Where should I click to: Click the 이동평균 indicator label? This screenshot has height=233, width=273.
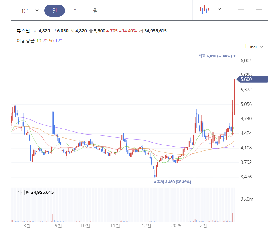pos(26,41)
